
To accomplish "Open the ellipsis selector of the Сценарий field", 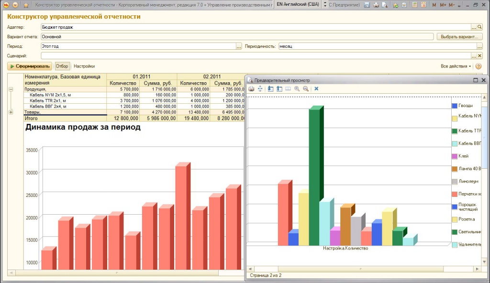I will pyautogui.click(x=474, y=56).
